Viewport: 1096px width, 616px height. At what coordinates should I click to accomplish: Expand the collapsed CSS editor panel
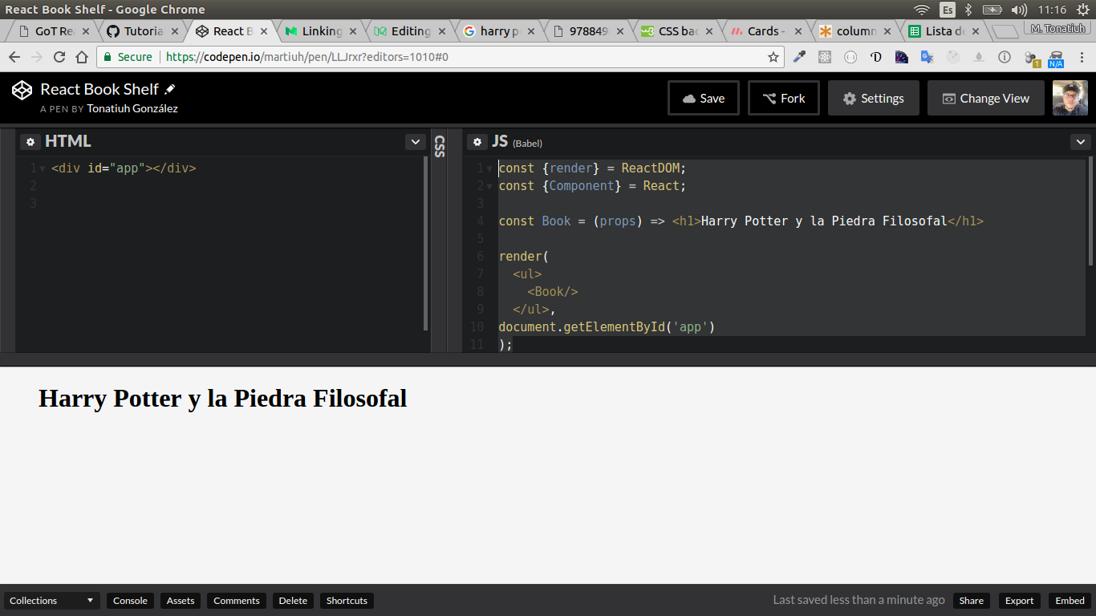(440, 148)
